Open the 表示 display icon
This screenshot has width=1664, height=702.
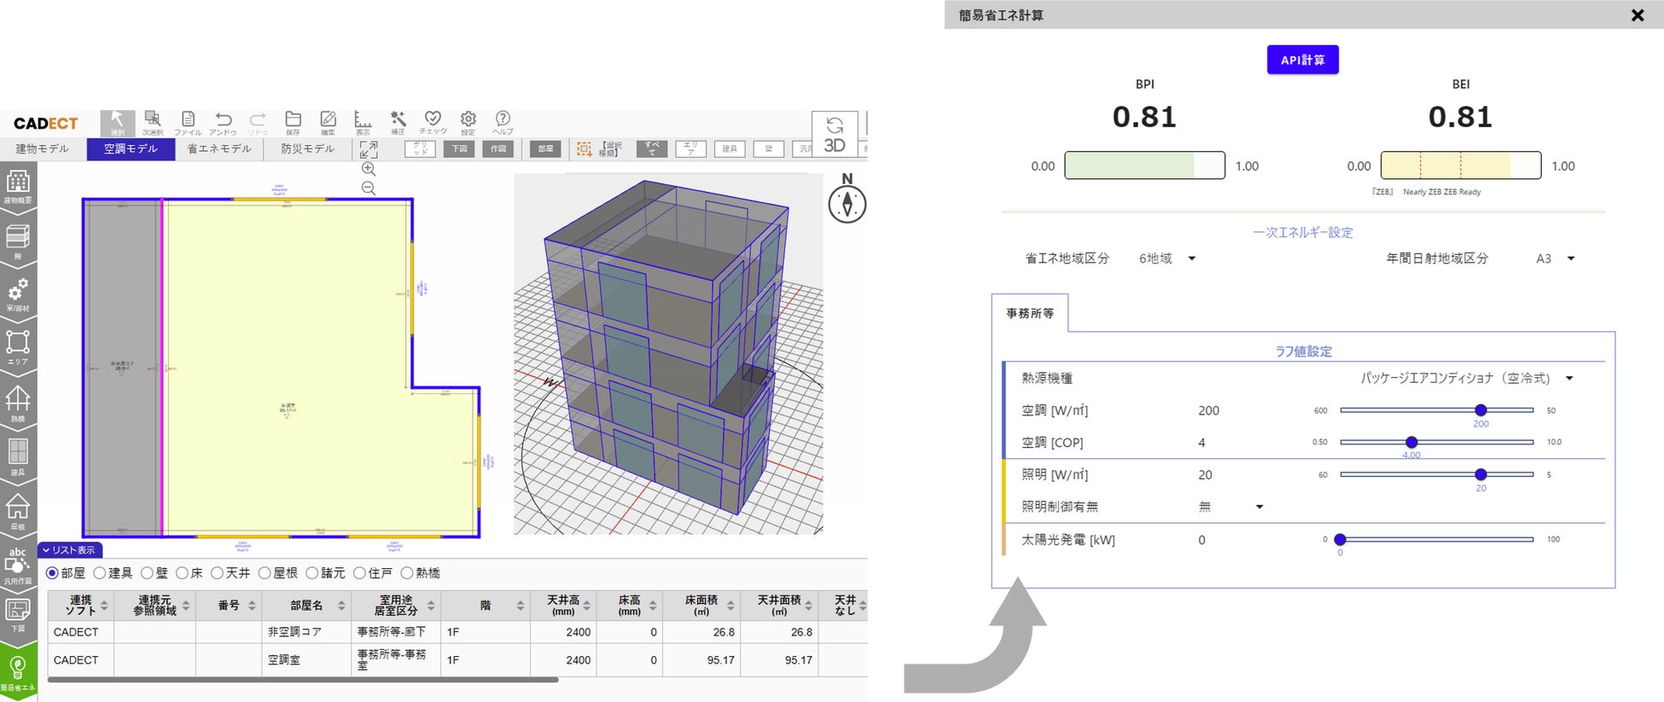tap(363, 123)
